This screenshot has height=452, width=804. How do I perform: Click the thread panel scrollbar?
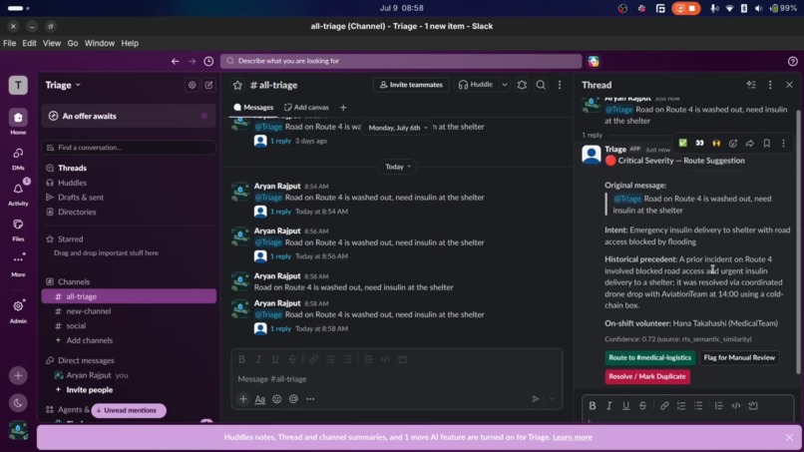click(x=798, y=241)
